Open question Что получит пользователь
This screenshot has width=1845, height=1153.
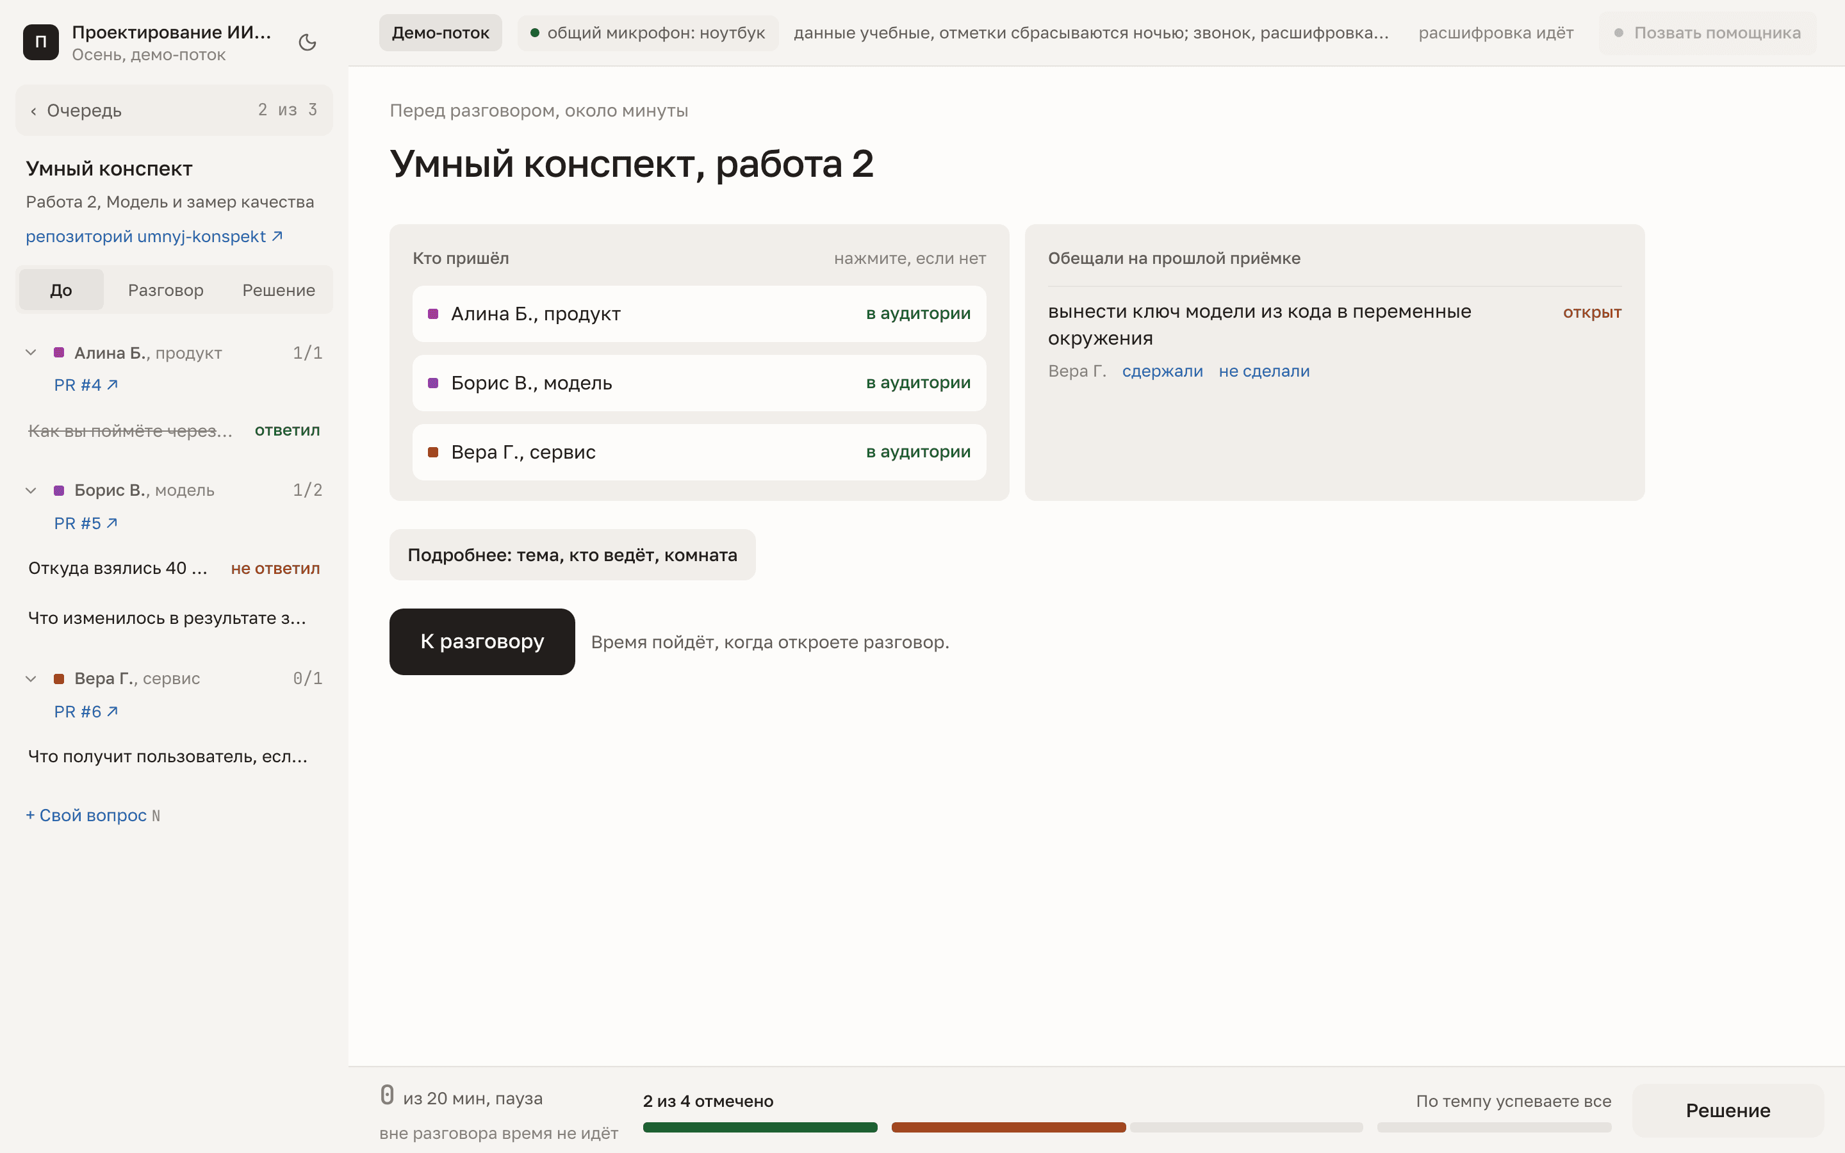pos(168,756)
